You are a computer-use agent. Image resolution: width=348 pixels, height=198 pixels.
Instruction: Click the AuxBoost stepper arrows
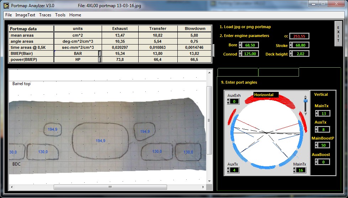click(317, 162)
